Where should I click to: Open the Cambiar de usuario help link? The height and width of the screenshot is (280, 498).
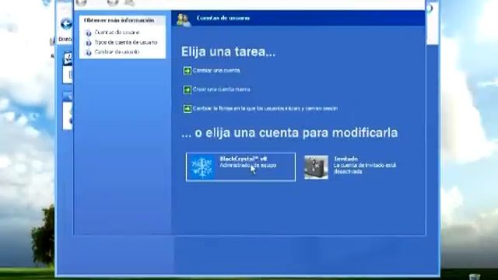click(x=117, y=52)
